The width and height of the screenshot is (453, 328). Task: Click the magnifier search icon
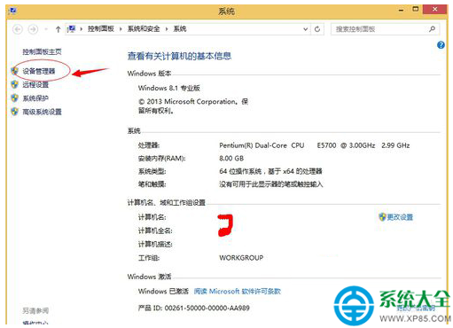pyautogui.click(x=432, y=29)
